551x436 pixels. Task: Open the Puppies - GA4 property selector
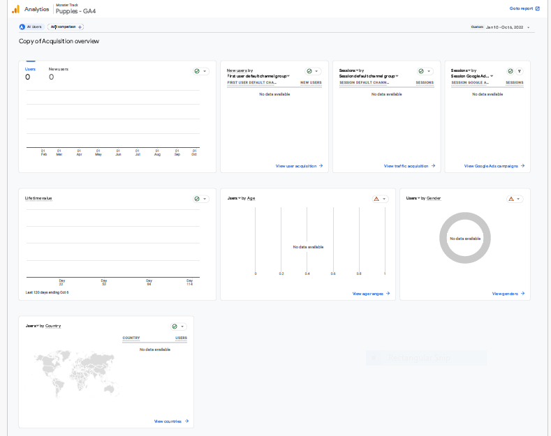pyautogui.click(x=75, y=10)
